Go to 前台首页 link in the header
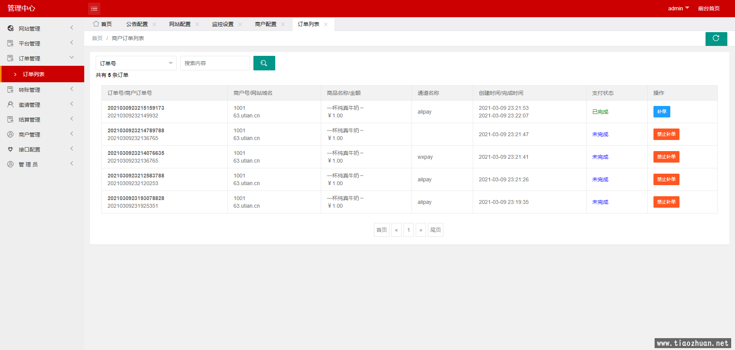Image resolution: width=735 pixels, height=350 pixels. (709, 8)
